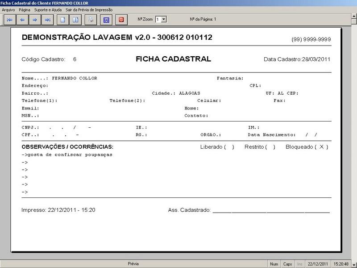Click the Restrito empty parentheses box
357x268 pixels.
(270, 147)
